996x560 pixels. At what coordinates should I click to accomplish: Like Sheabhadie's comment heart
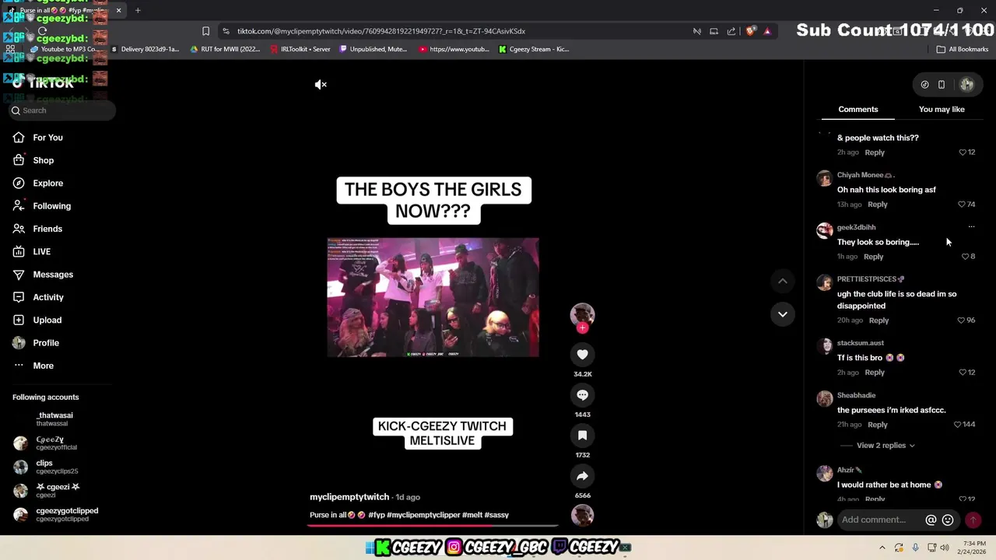tap(958, 425)
